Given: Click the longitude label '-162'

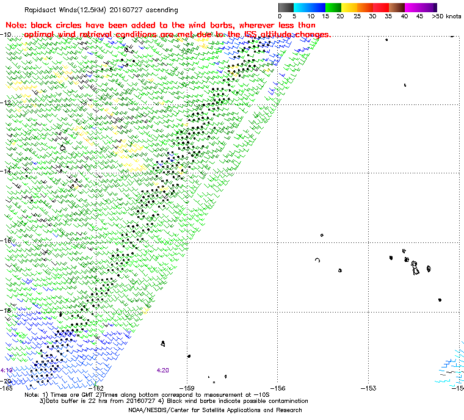Looking at the screenshot, I should pyautogui.click(x=96, y=388).
